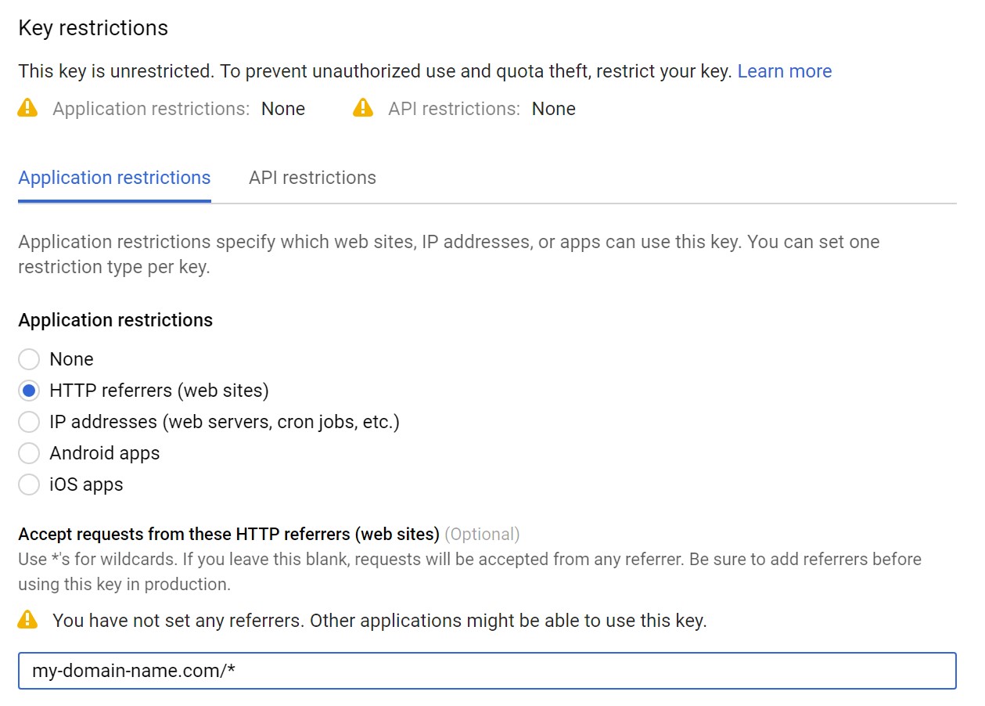Click the Application restrictions status value None
This screenshot has width=985, height=706.
[283, 109]
